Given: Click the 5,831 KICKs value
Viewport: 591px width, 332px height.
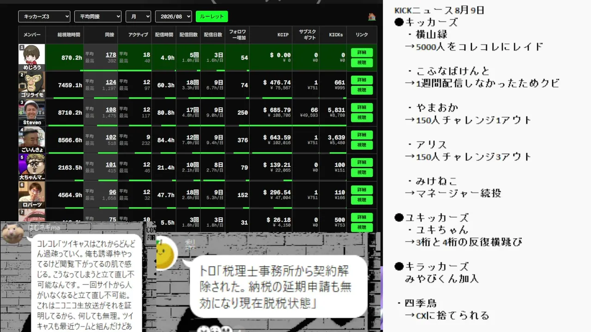Looking at the screenshot, I should [x=337, y=110].
